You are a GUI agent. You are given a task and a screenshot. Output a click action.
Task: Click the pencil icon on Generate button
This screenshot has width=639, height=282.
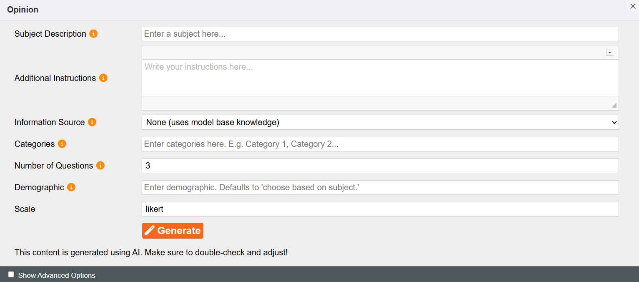click(x=150, y=231)
